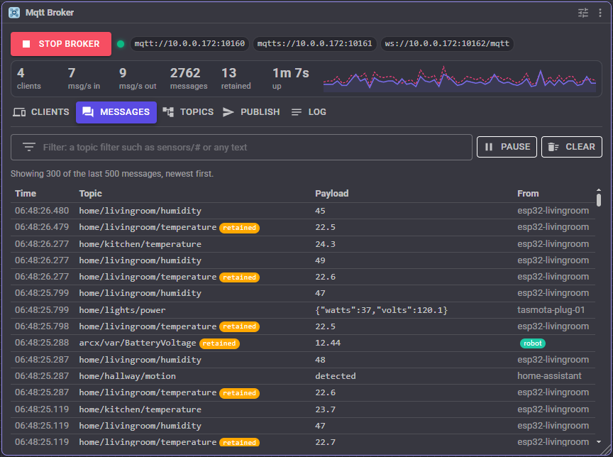The image size is (613, 457).
Task: Click the 4 clients stat
Action: (x=29, y=79)
